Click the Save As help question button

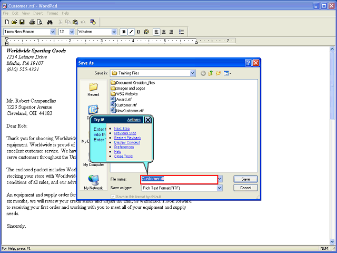tap(248, 63)
